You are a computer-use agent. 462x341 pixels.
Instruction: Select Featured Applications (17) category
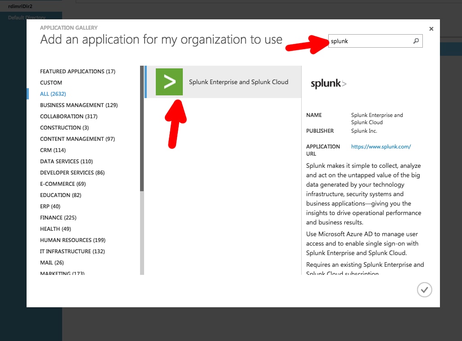pos(77,72)
